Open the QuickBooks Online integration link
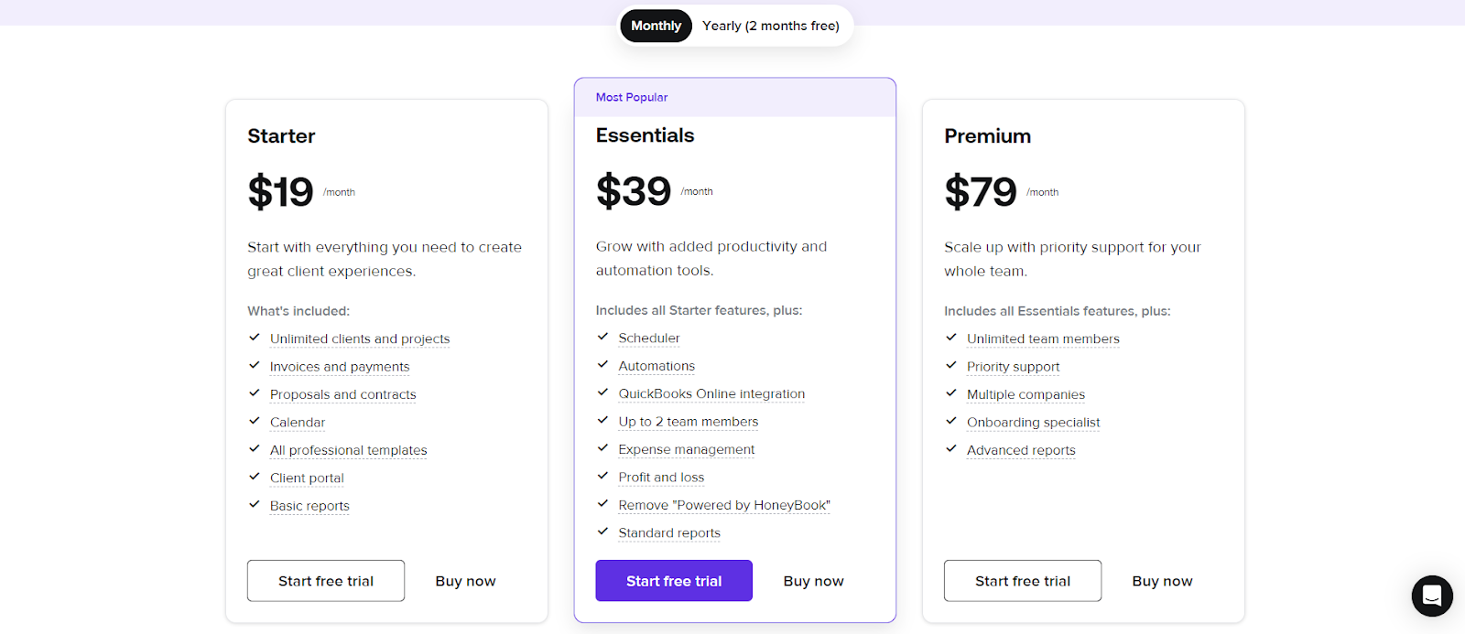Viewport: 1465px width, 634px height. 711,393
